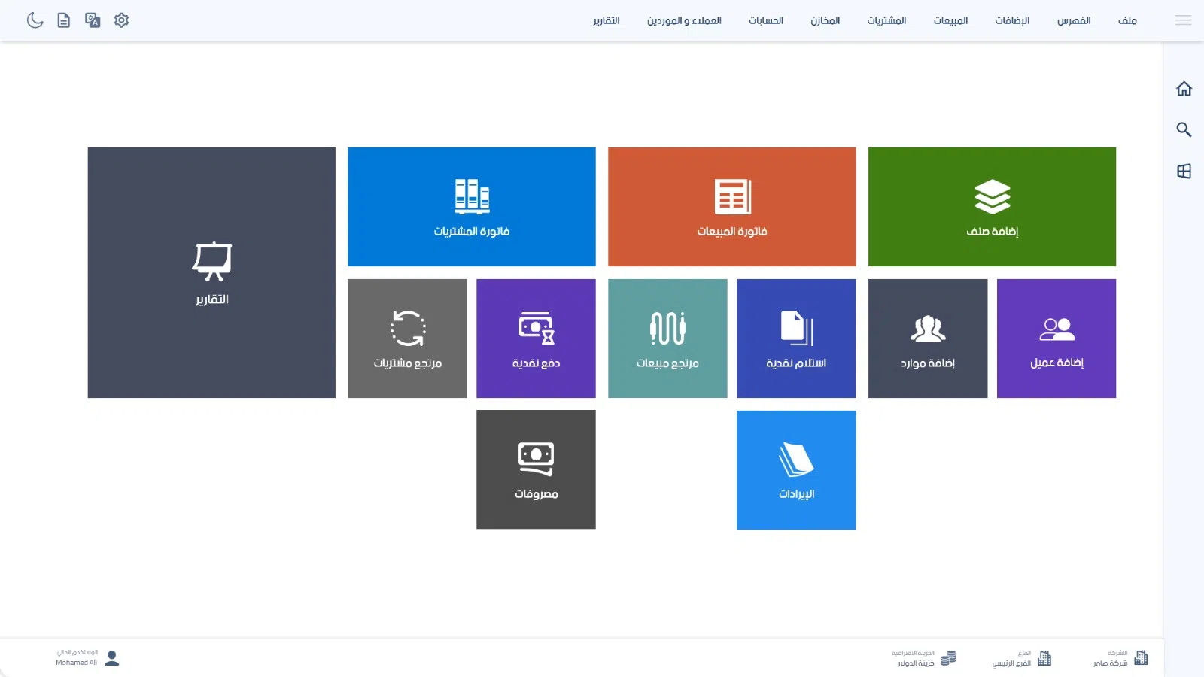Expand the العملاء و الموردين menu
1204x677 pixels.
pyautogui.click(x=684, y=20)
